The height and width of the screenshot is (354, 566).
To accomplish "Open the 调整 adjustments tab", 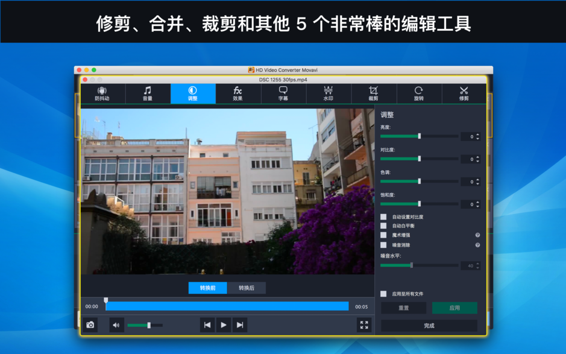I will coord(192,93).
